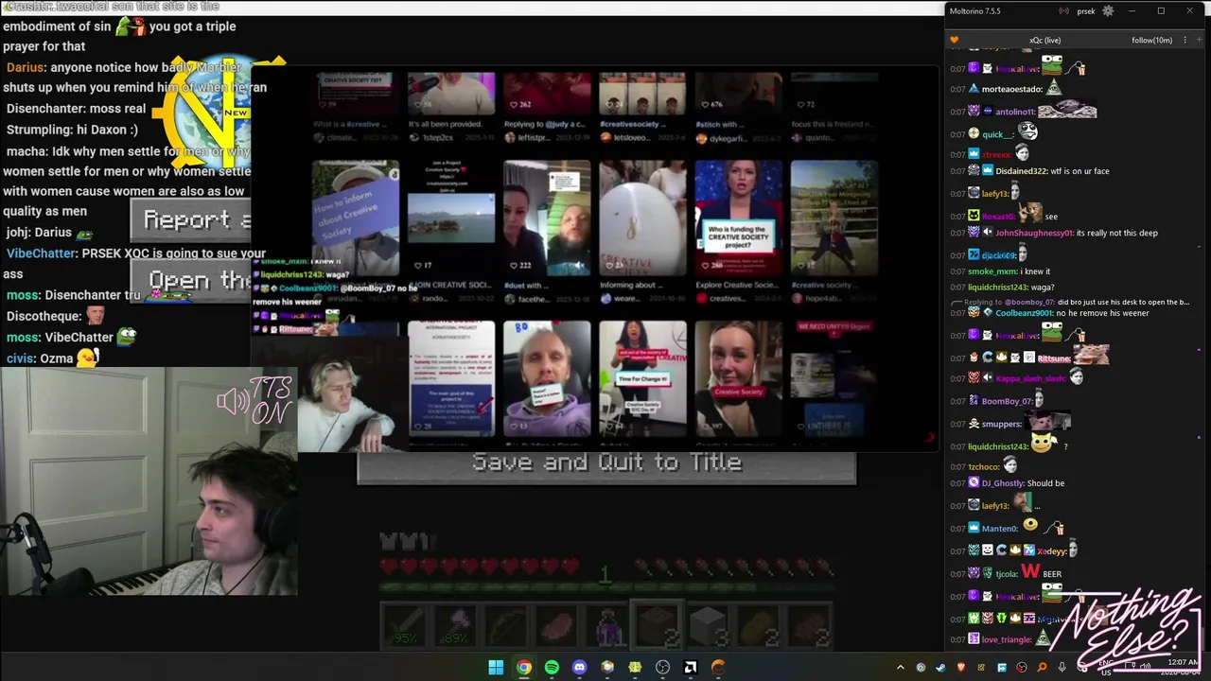Image resolution: width=1211 pixels, height=681 pixels.
Task: Click username Kappa_slash_slash in Moltorino chat
Action: click(1030, 378)
